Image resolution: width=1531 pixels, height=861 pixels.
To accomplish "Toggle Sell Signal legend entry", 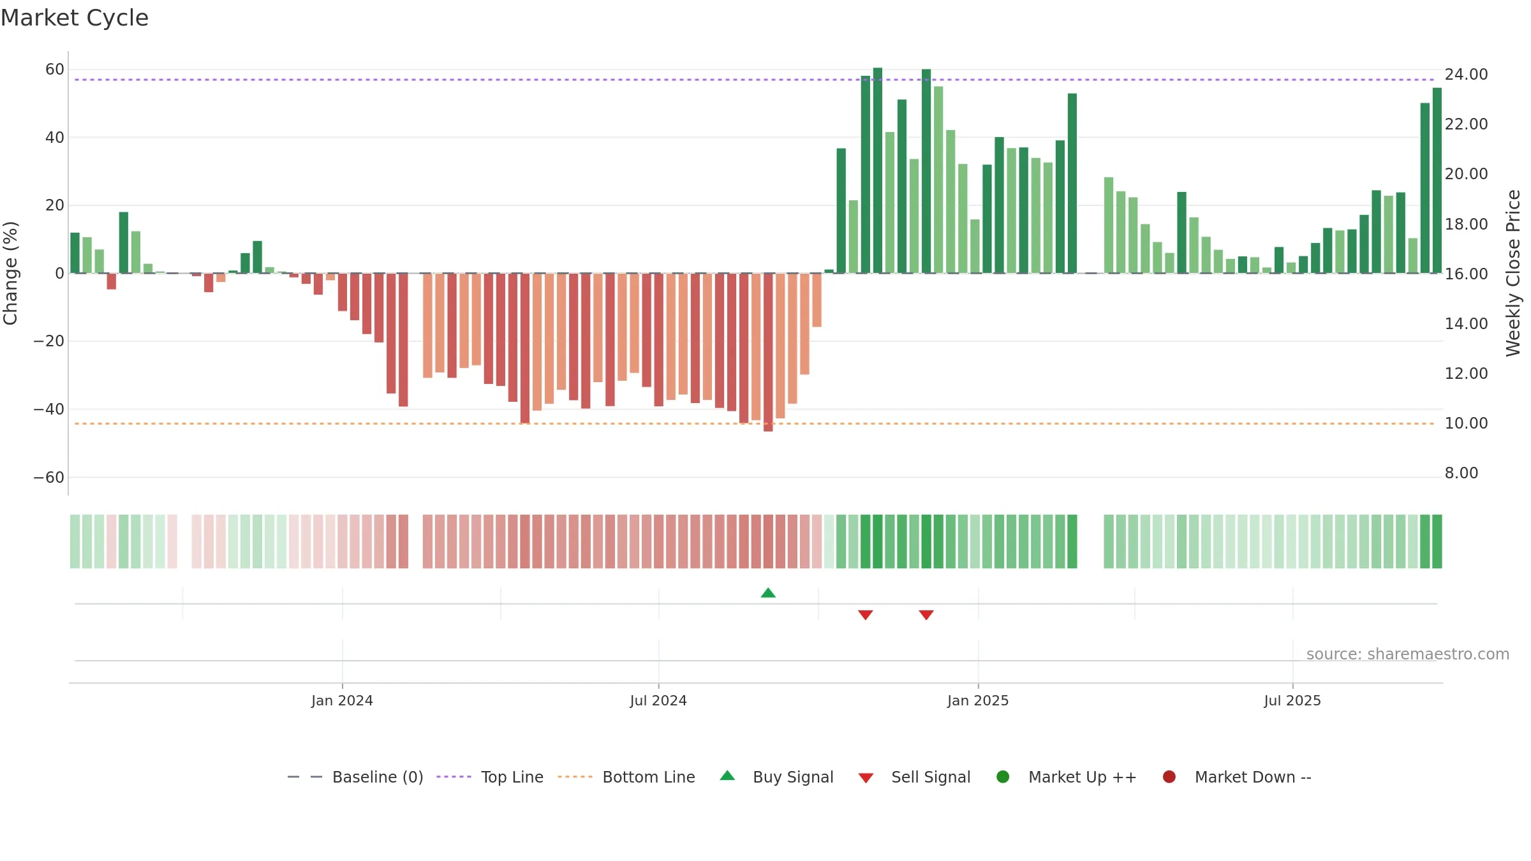I will (914, 777).
